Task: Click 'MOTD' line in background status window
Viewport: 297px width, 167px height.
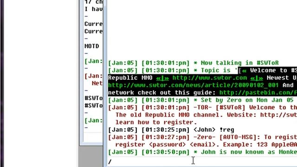Action: pos(92,46)
